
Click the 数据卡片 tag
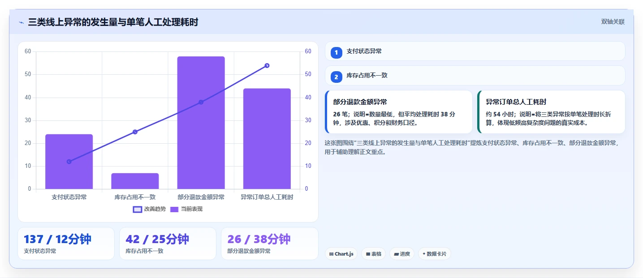coord(435,254)
